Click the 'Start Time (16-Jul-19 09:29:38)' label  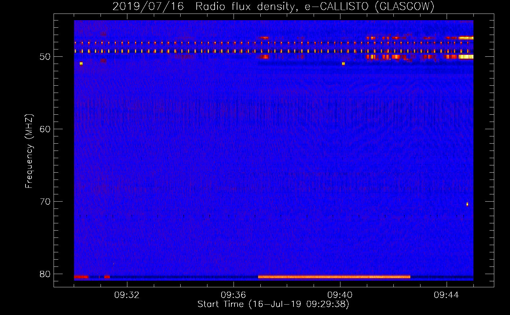[x=273, y=304]
